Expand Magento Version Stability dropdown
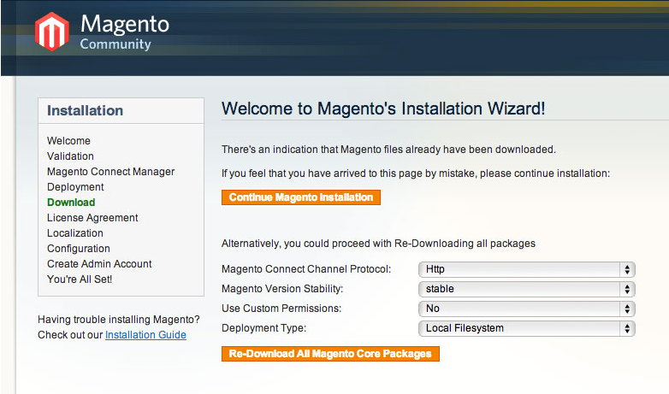This screenshot has width=669, height=394. (x=526, y=289)
